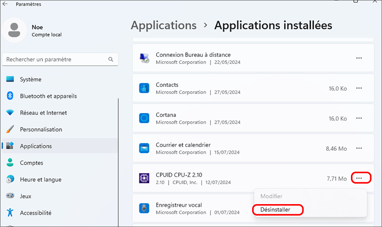Click the Enregistreur vocal app icon

click(x=144, y=208)
